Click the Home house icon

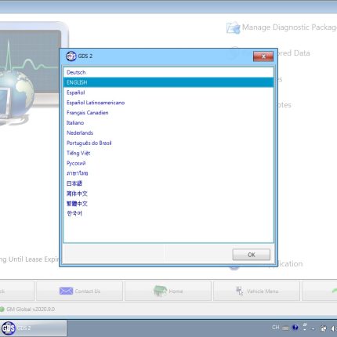coord(160,291)
